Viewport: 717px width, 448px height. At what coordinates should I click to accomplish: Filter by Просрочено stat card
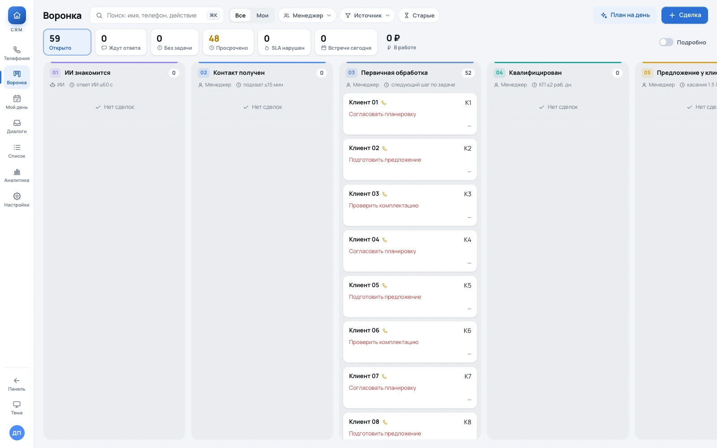point(228,42)
